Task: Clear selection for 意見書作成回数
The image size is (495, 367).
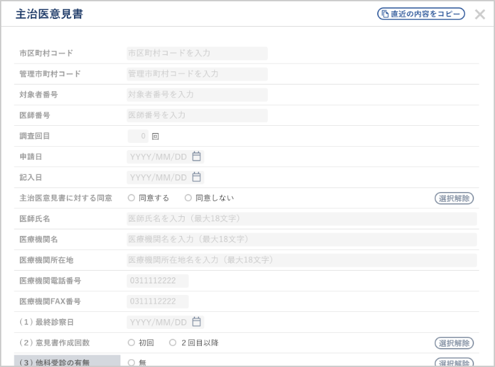Action: tap(454, 343)
